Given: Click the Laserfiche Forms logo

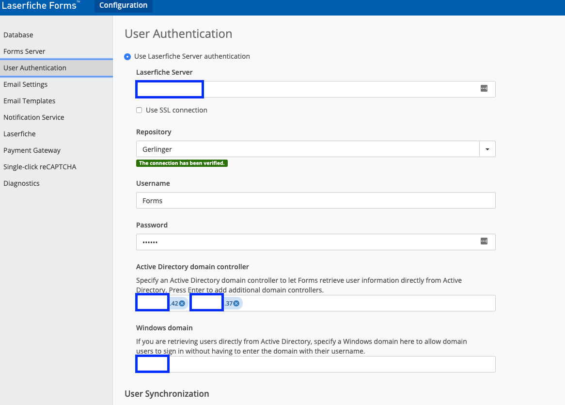Looking at the screenshot, I should [40, 6].
